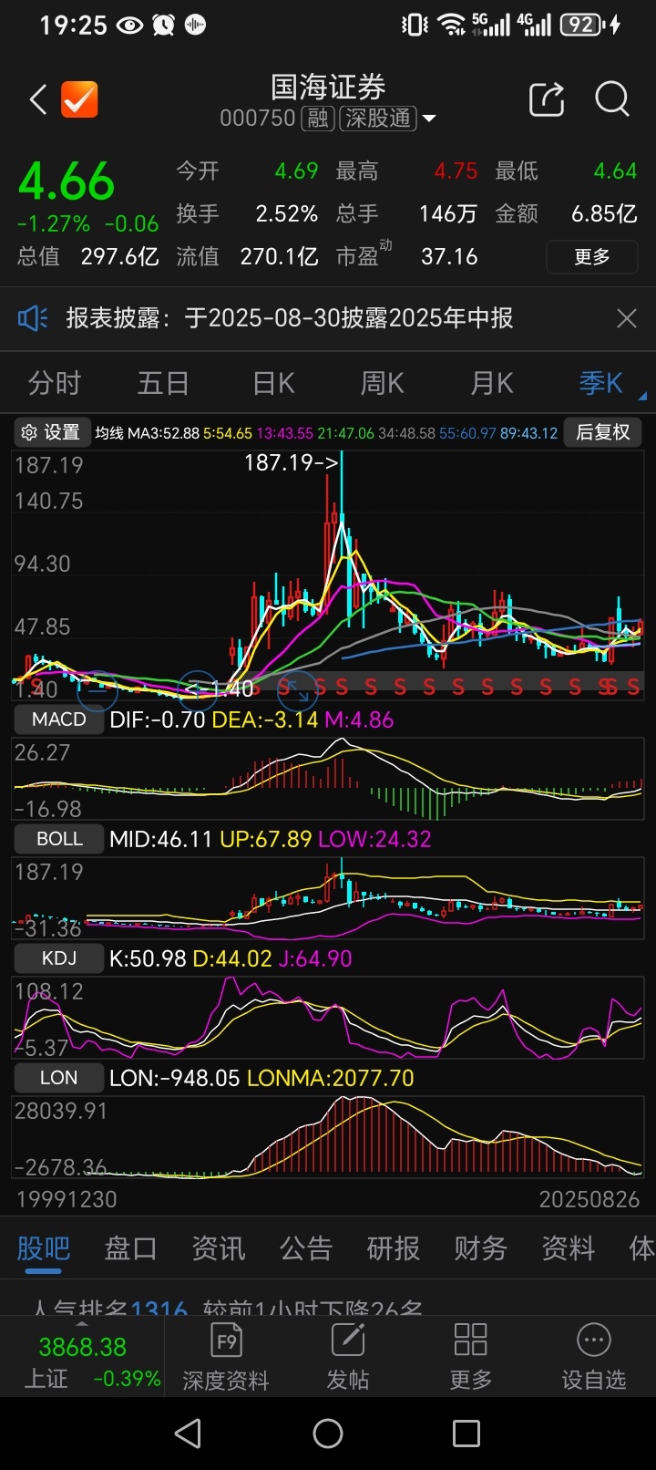Tap the KDJ K:50.98 readout
This screenshot has width=656, height=1470.
(148, 958)
